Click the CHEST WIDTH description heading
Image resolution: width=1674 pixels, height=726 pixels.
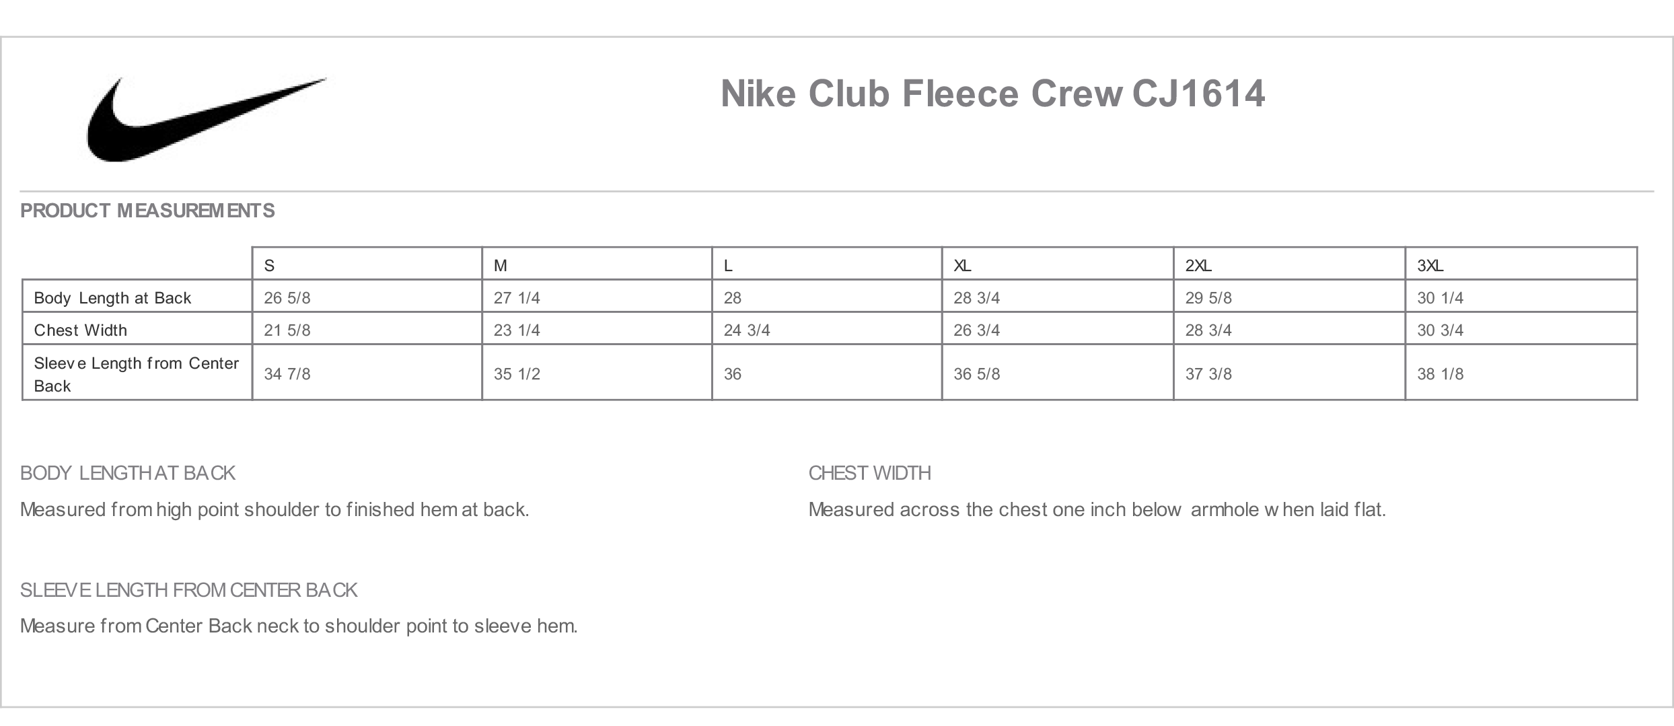(x=869, y=473)
